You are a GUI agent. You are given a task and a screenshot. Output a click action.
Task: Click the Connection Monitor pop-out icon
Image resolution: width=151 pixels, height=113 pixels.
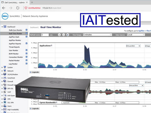click(x=26, y=57)
